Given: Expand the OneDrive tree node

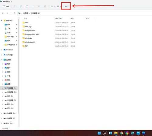Looking at the screenshot, I should click(x=2, y=50).
